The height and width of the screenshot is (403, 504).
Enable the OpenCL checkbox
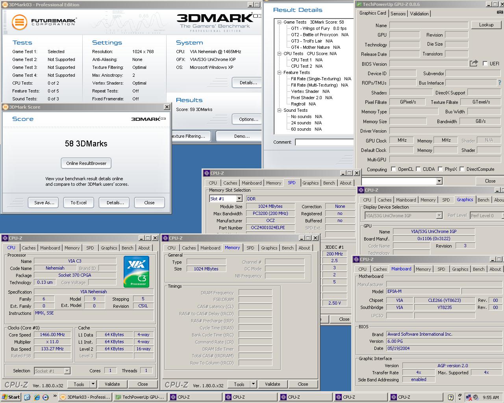393,169
